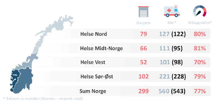The height and width of the screenshot is (103, 212).
Task: Click the Helse Nord row label
Action: (x=93, y=34)
